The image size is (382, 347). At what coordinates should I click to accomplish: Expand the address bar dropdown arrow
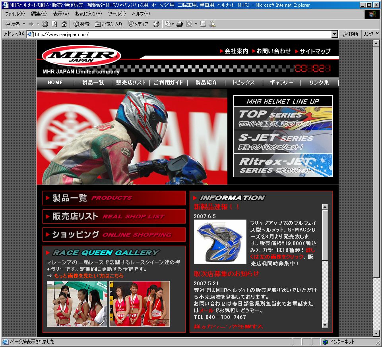coord(334,34)
